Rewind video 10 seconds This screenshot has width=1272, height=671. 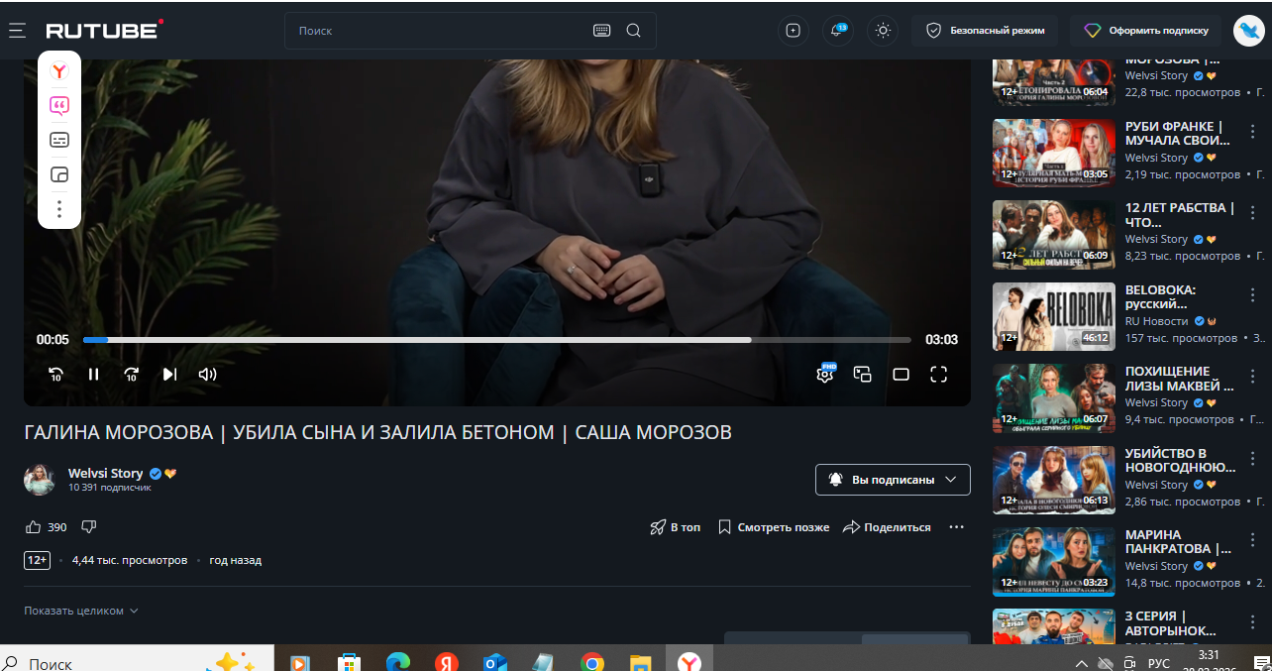(56, 374)
